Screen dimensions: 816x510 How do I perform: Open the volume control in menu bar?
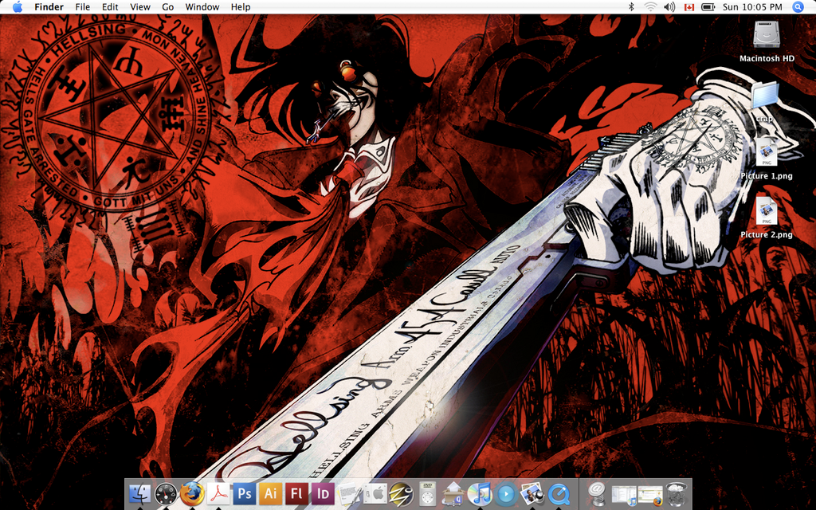[x=669, y=7]
